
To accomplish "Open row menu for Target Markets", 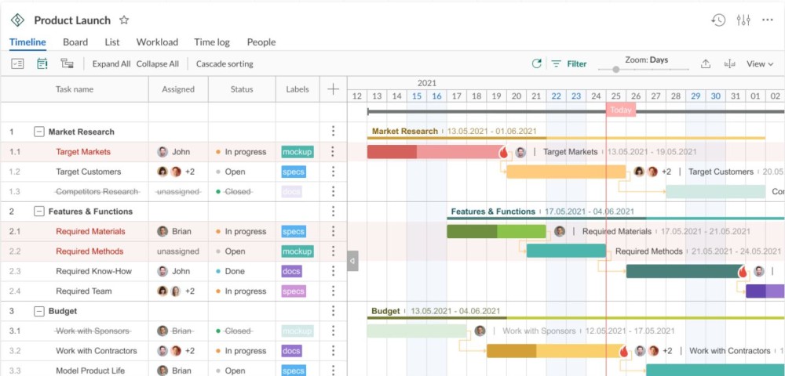I will coord(333,152).
